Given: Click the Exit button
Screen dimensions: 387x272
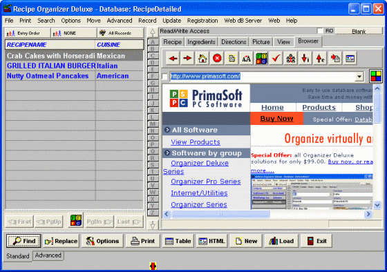Looking at the screenshot, I should 317,241.
